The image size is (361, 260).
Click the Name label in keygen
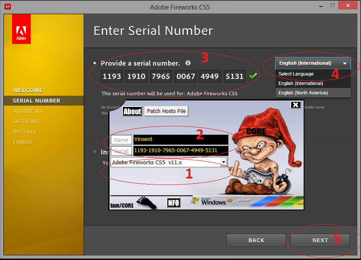coord(121,140)
